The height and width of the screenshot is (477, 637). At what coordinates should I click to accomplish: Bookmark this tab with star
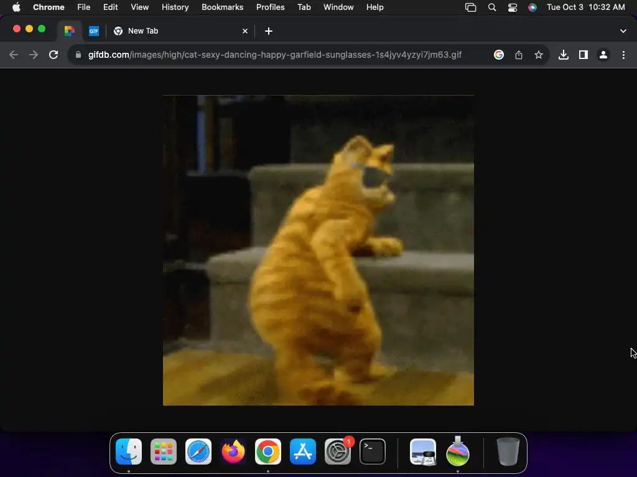pos(539,55)
